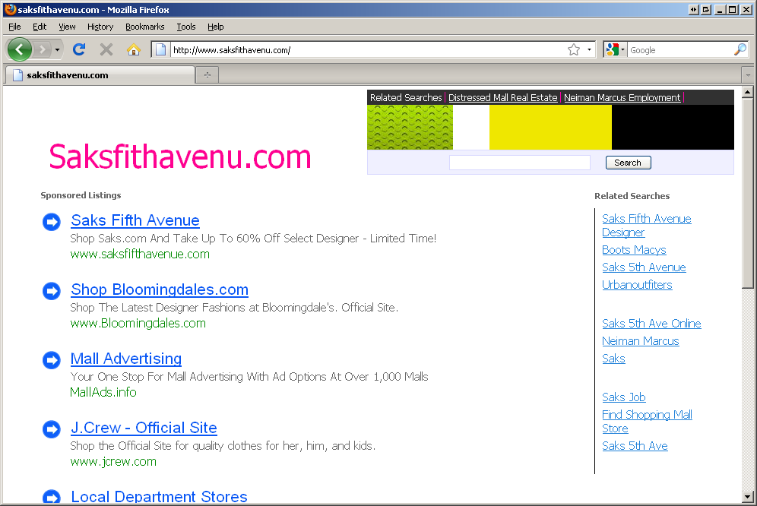
Task: Click the arrow icon beside Saks Fifth Avenue
Action: click(52, 222)
